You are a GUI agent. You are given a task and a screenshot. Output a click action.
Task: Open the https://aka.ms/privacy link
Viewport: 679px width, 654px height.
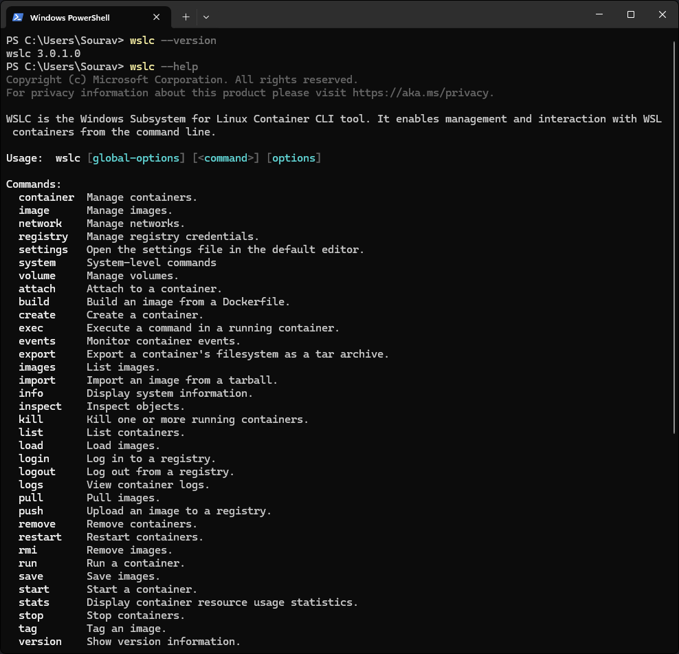pyautogui.click(x=420, y=93)
